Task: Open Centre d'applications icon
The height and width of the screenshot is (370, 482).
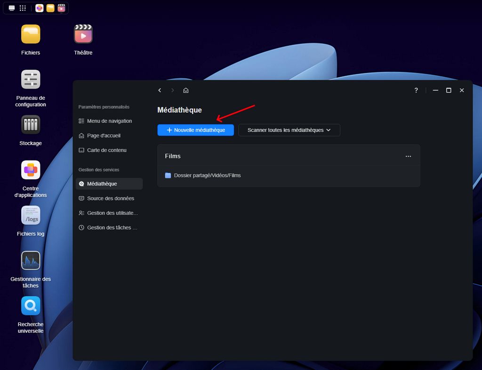Action: [31, 170]
